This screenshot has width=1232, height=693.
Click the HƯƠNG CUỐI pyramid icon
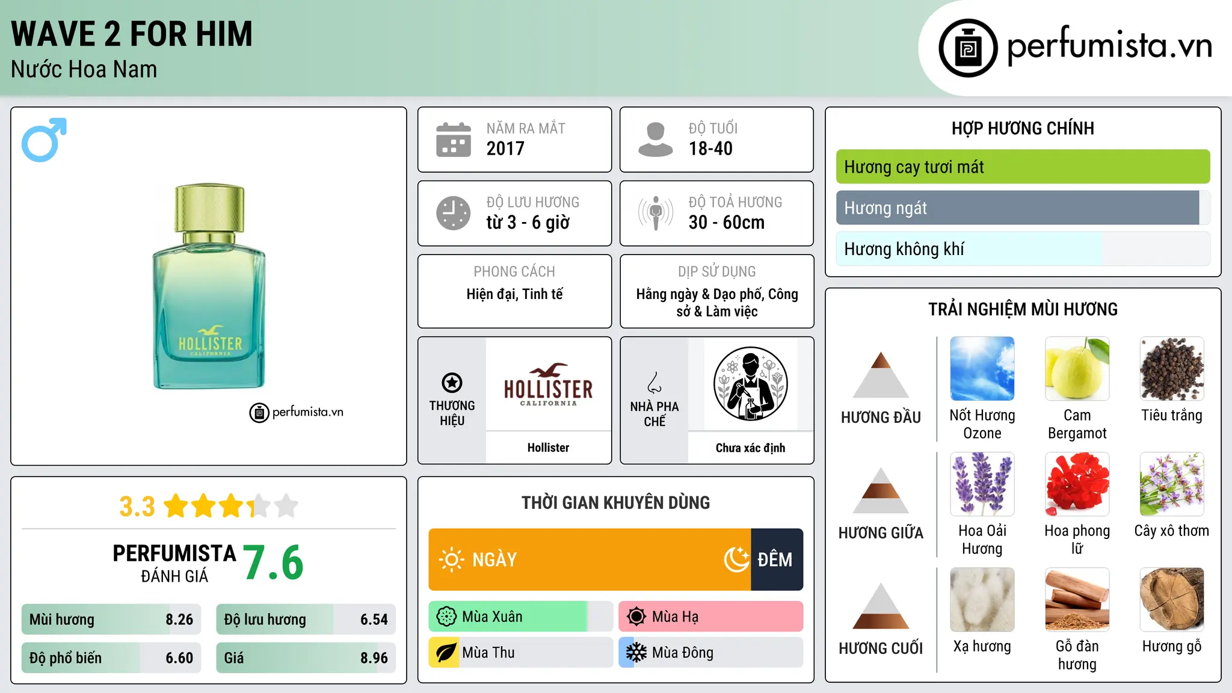tap(881, 606)
